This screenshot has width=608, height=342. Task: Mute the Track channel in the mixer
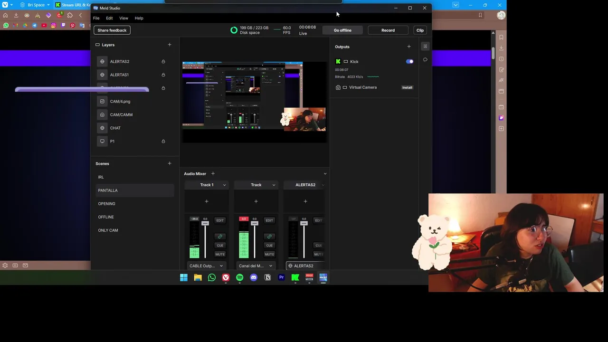tap(269, 254)
